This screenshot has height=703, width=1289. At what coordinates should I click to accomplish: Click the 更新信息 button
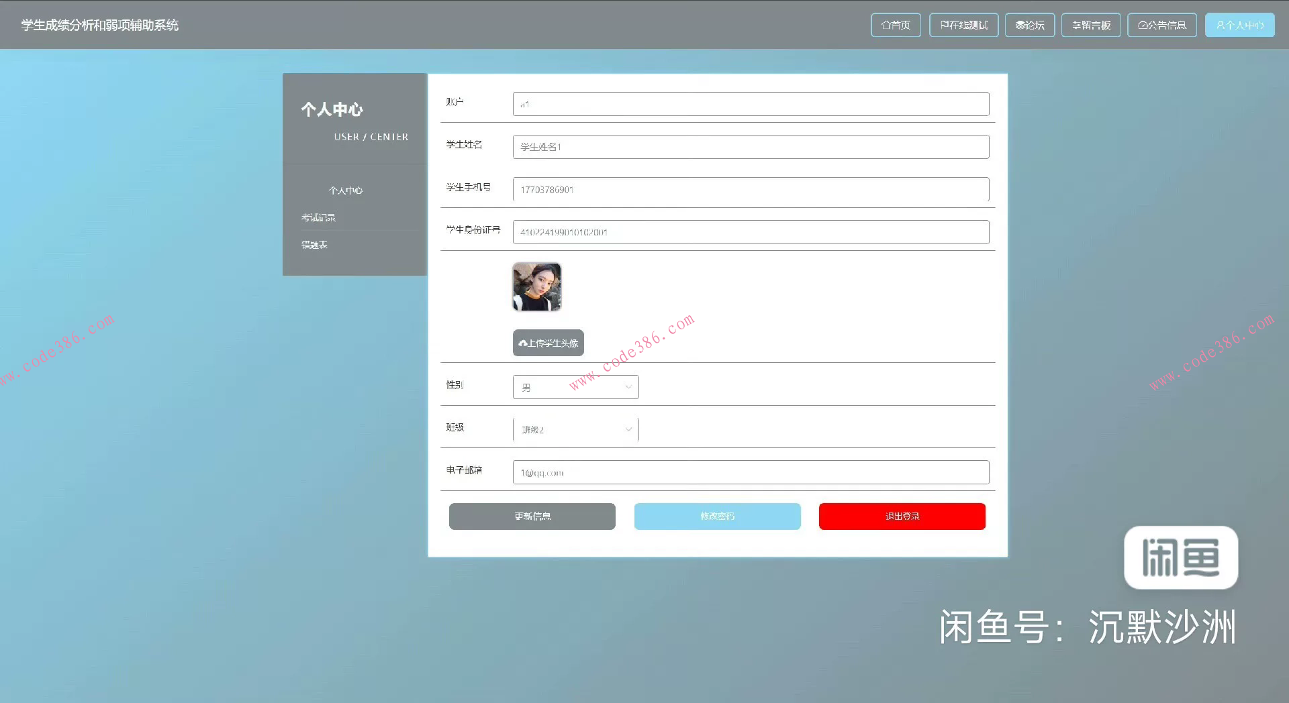coord(532,516)
